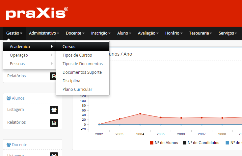Click the Listagem text in the Alunos panel

[15, 110]
